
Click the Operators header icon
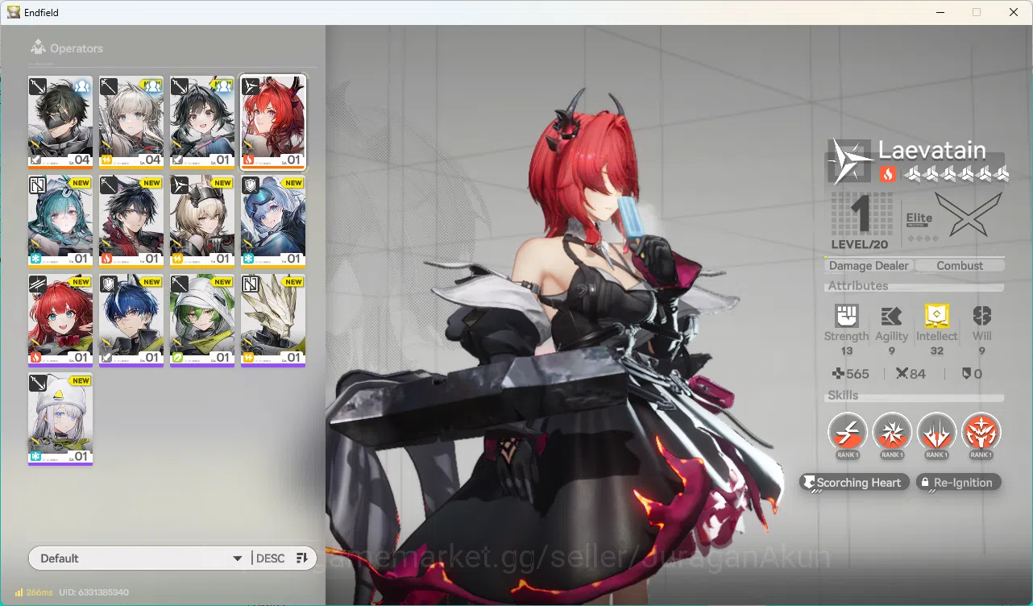[x=38, y=48]
